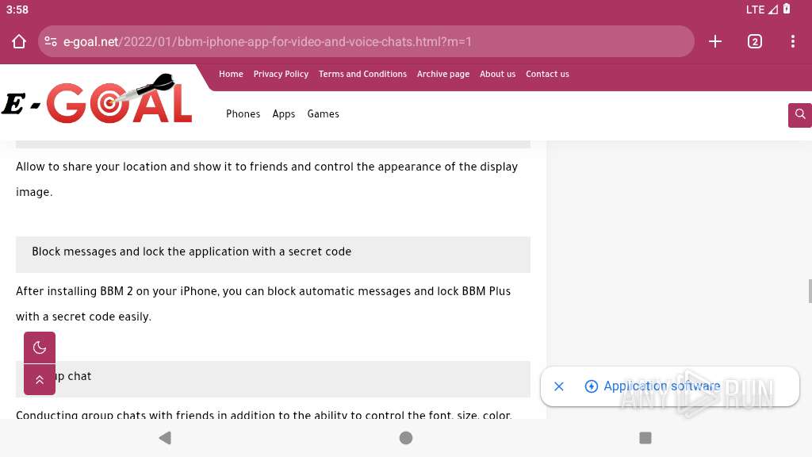Open the About us page

click(x=498, y=74)
